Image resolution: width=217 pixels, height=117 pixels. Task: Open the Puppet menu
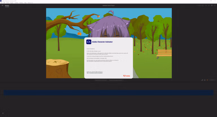pyautogui.click(x=12, y=3)
